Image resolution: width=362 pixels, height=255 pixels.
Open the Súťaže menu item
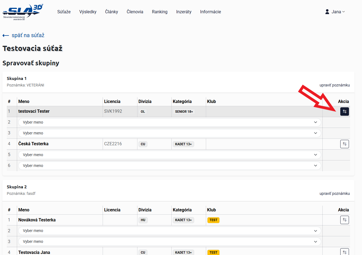pos(64,12)
